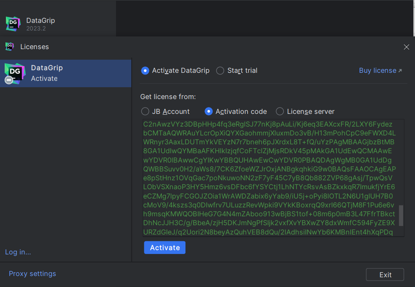
Task: Open the Buy license link
Action: 377,71
